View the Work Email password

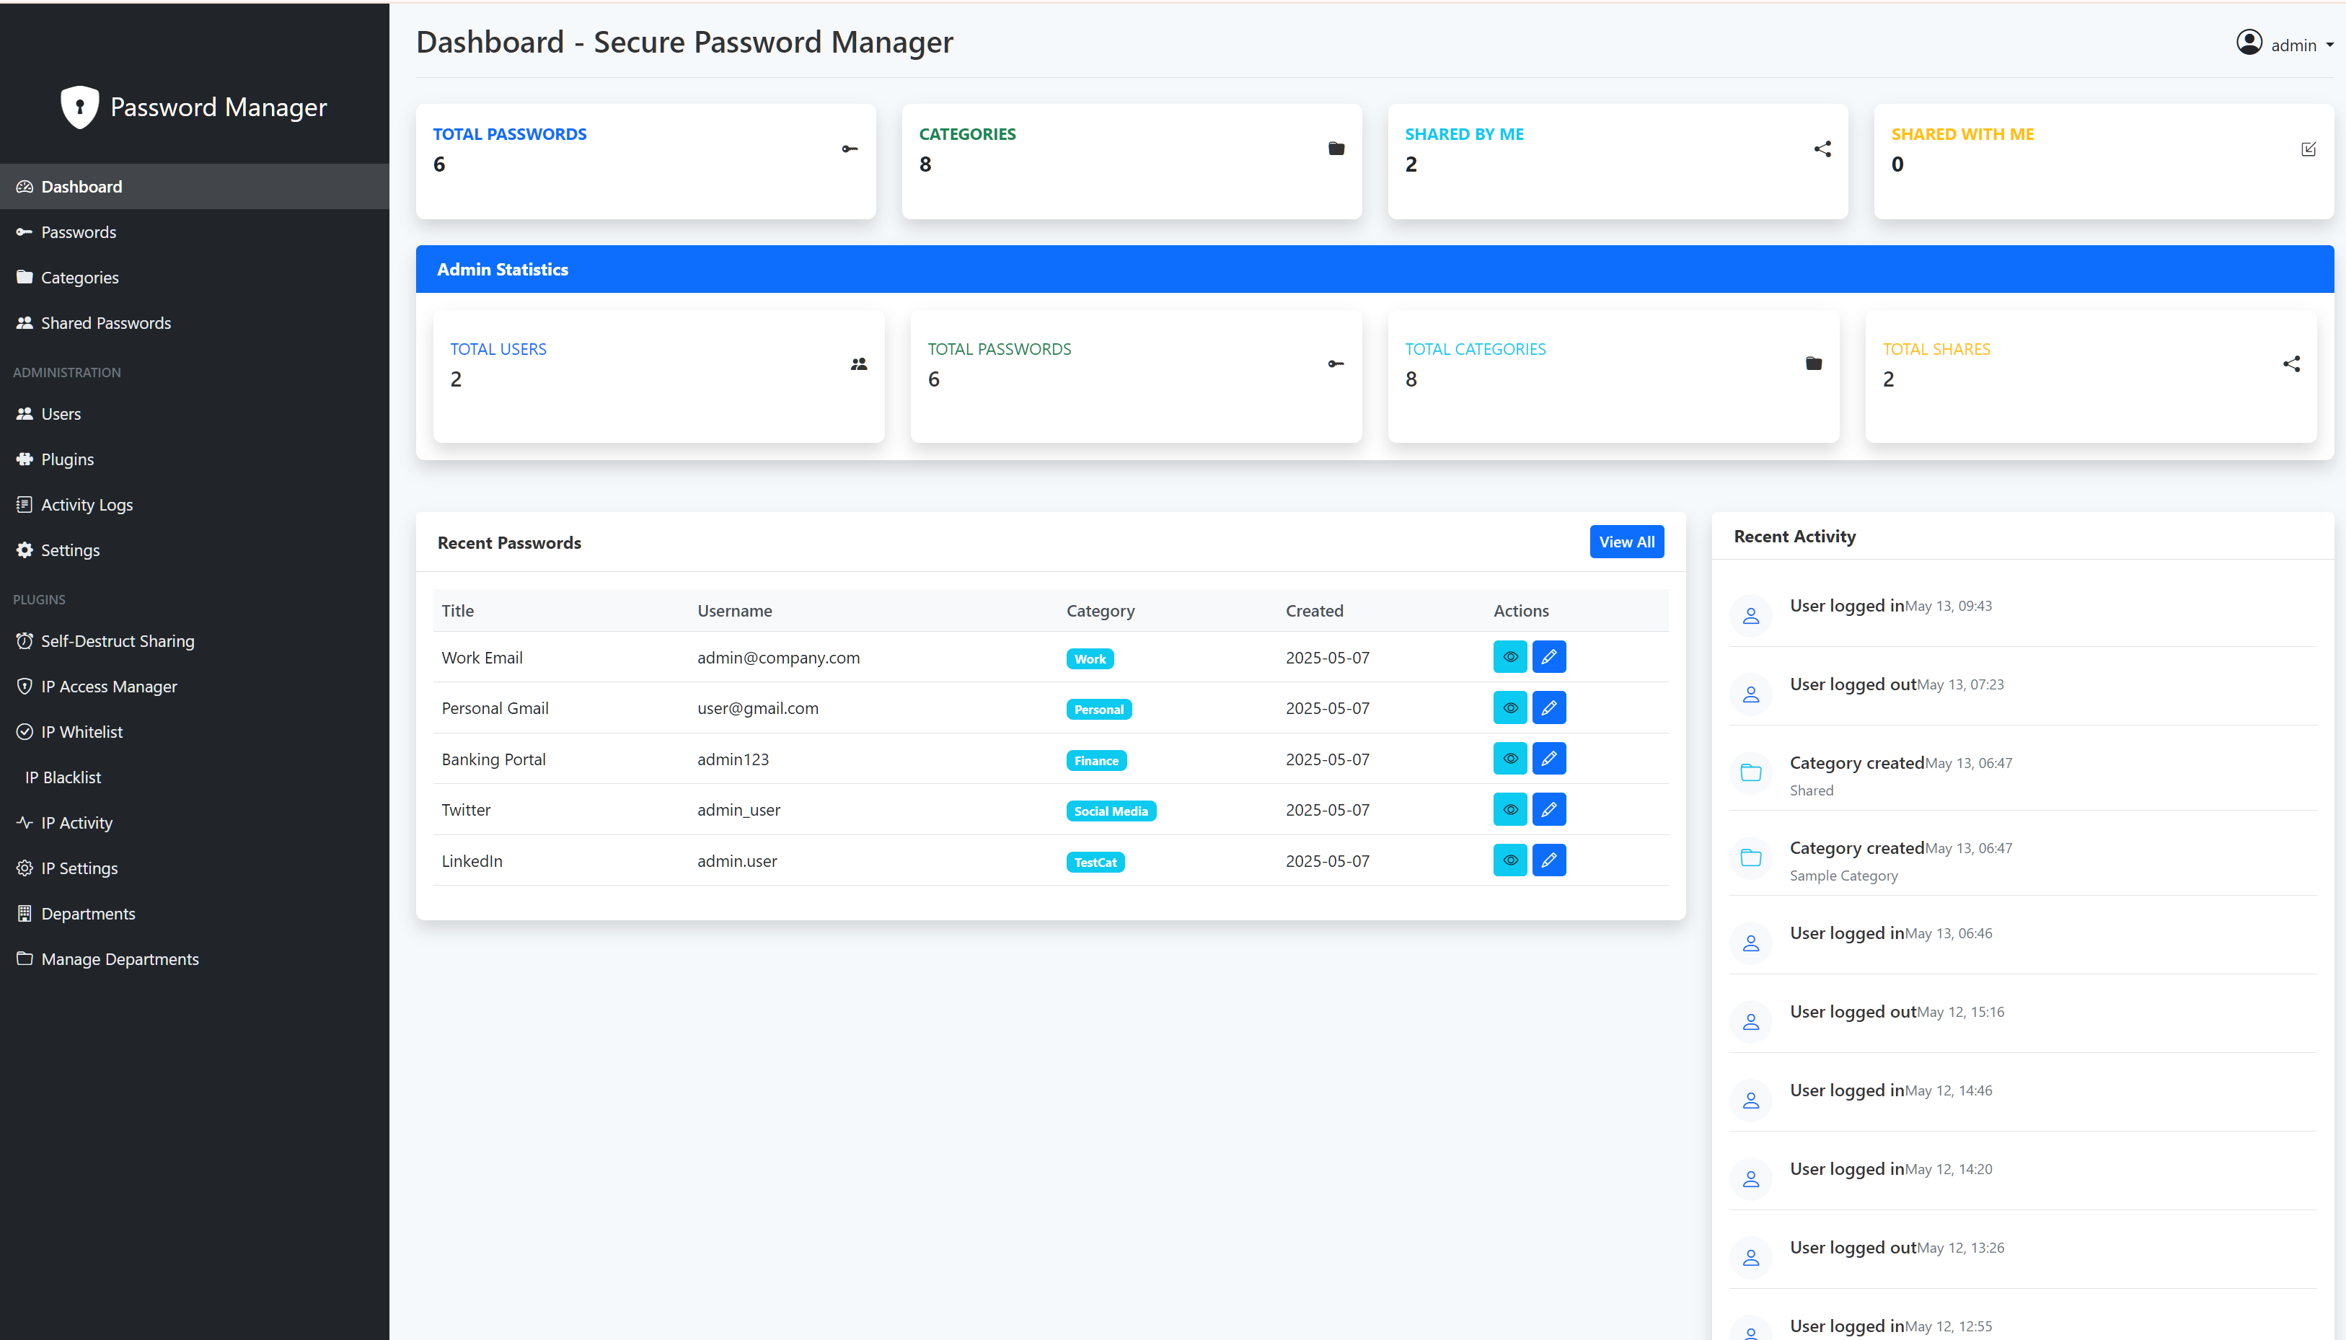coord(1509,657)
